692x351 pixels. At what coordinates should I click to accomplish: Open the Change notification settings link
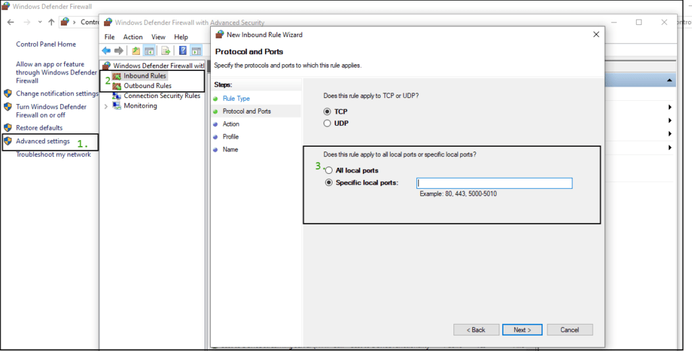[57, 93]
